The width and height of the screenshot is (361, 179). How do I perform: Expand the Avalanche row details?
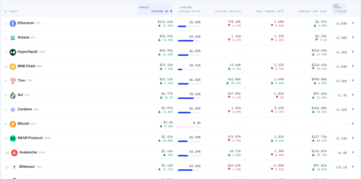pos(353,152)
